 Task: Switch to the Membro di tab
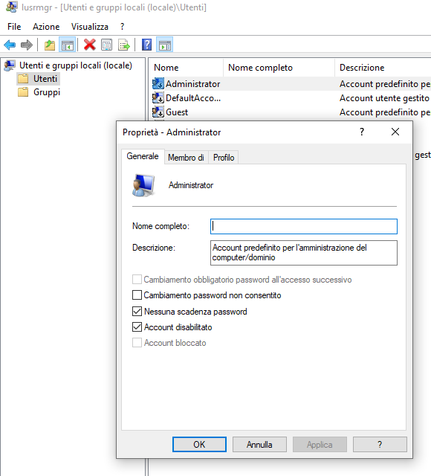(x=187, y=158)
